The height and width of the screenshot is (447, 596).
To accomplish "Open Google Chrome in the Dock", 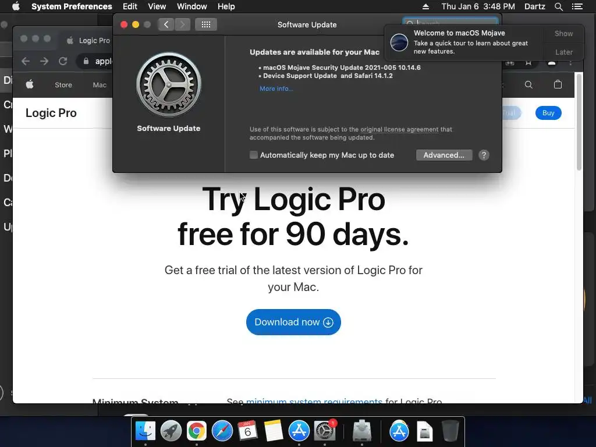I will pos(197,431).
